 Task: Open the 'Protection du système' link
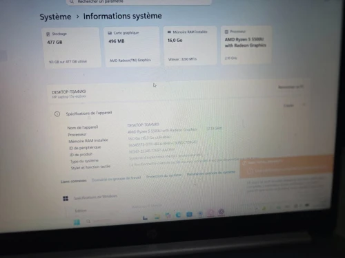point(164,175)
